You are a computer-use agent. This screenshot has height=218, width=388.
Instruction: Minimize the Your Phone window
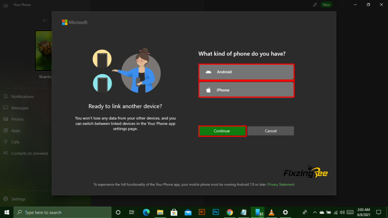coord(355,5)
